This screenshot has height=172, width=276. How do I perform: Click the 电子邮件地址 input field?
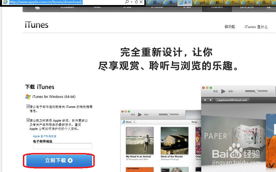tap(62, 146)
